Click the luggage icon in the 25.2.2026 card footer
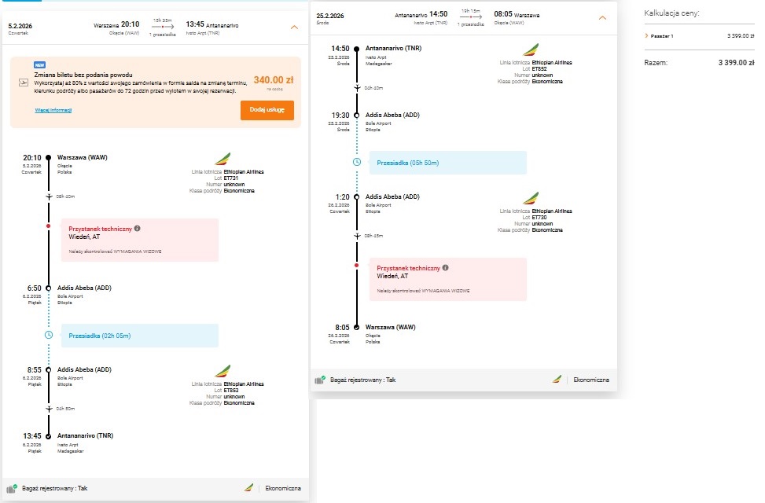Viewport: 765px width, 503px height. click(320, 380)
